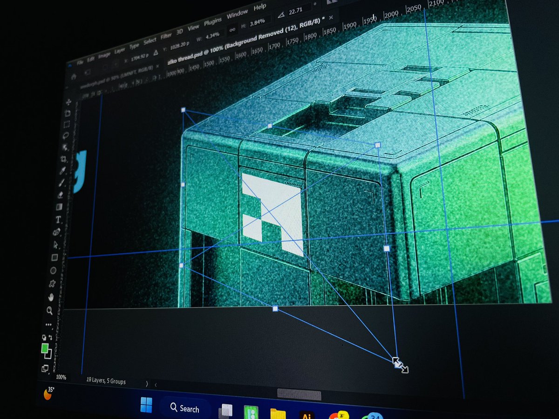
Task: Open the weather widget showing 35°
Action: [x=48, y=392]
